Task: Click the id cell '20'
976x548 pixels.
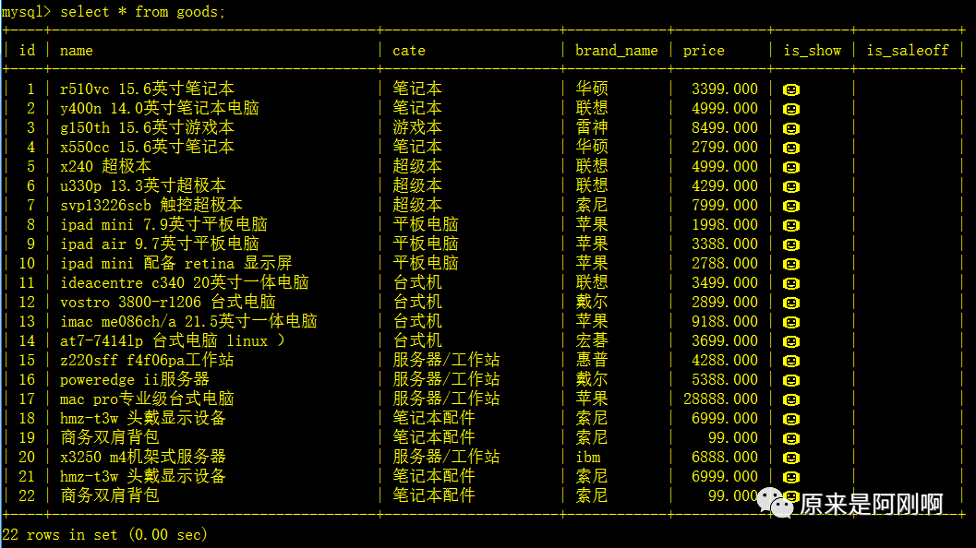Action: pos(27,457)
